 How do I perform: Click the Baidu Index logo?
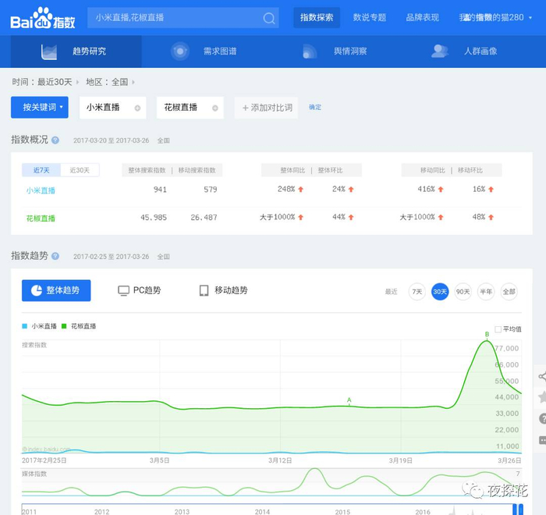coord(42,18)
